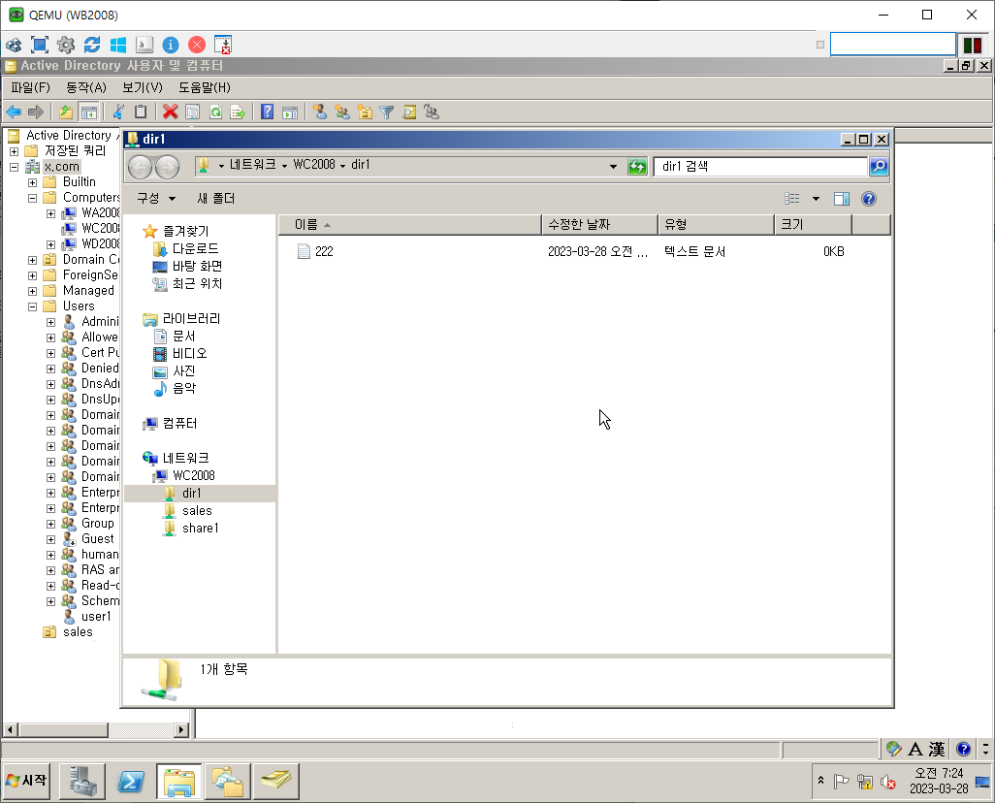Collapse the Users tree node

pos(32,306)
